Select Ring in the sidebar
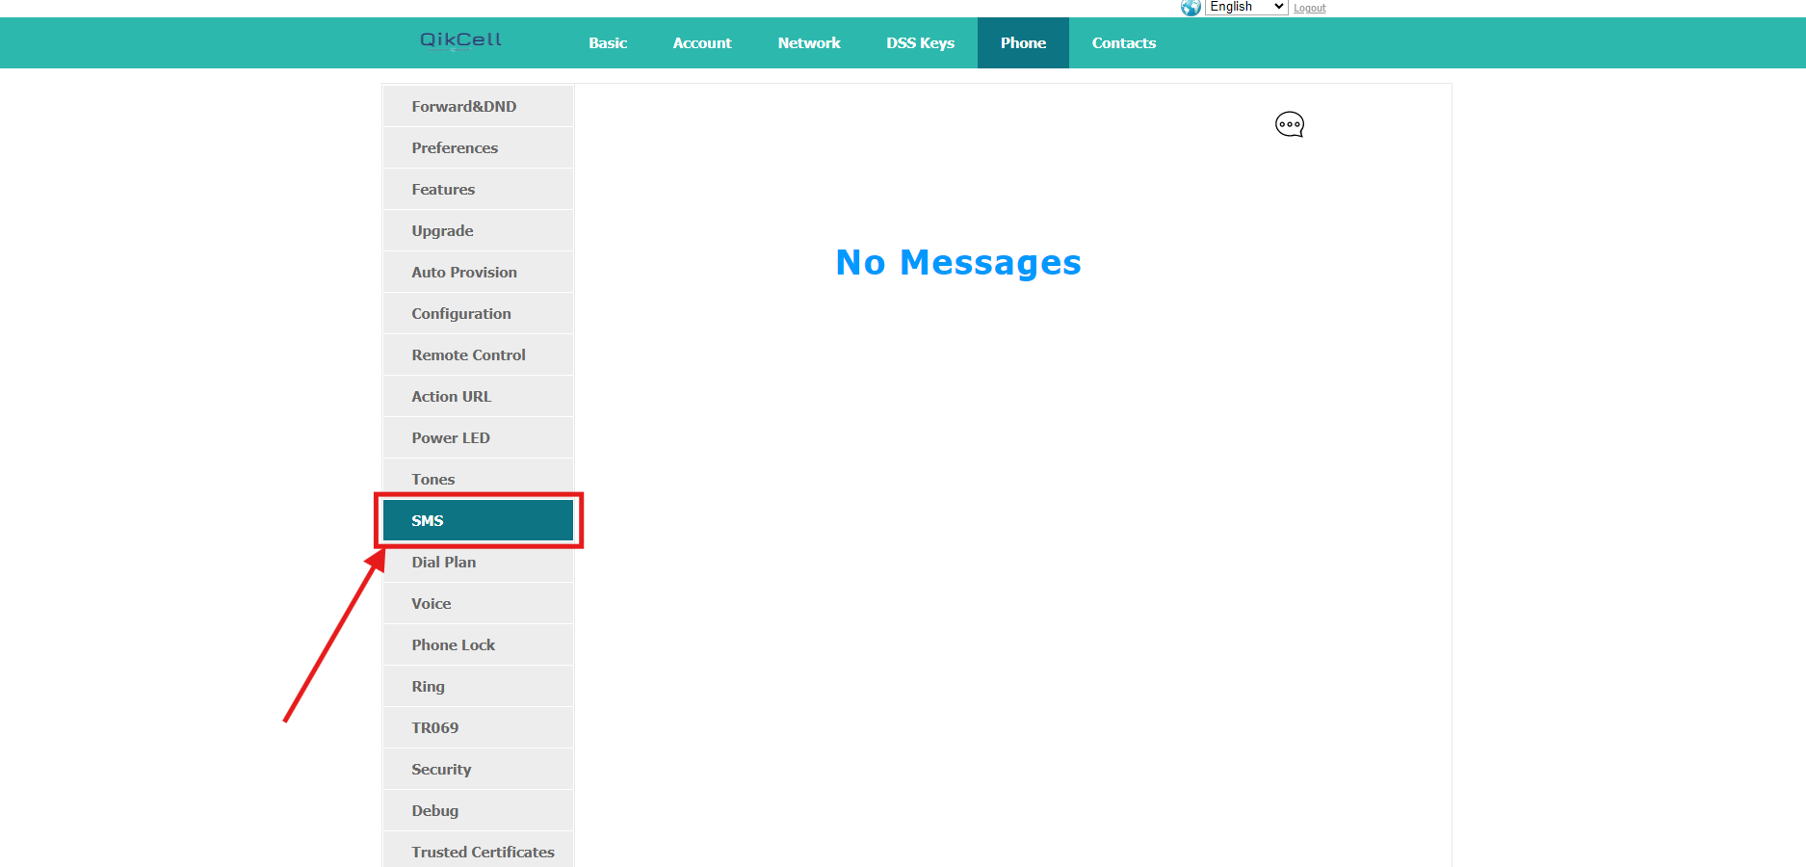Viewport: 1806px width, 867px height. pos(478,686)
